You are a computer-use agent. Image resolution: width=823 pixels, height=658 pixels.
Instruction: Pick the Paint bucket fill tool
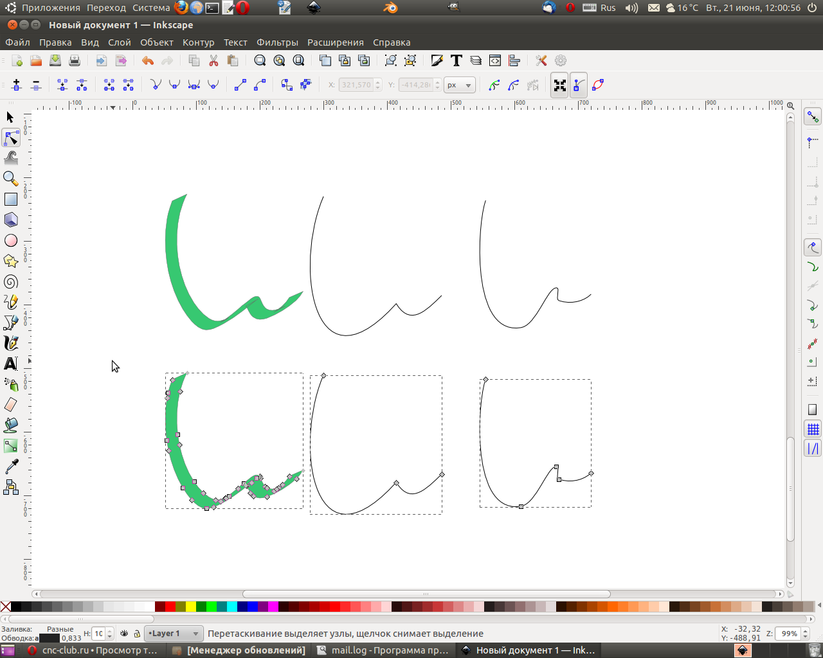[10, 426]
